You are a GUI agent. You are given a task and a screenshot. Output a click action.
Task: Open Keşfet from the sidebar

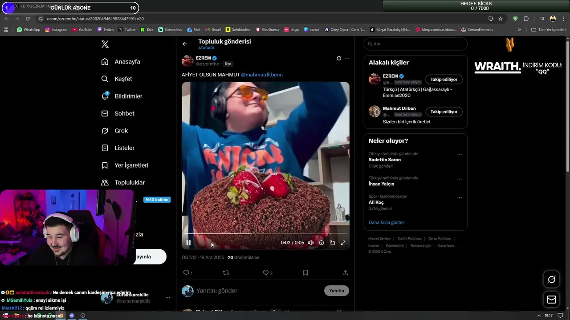point(117,79)
